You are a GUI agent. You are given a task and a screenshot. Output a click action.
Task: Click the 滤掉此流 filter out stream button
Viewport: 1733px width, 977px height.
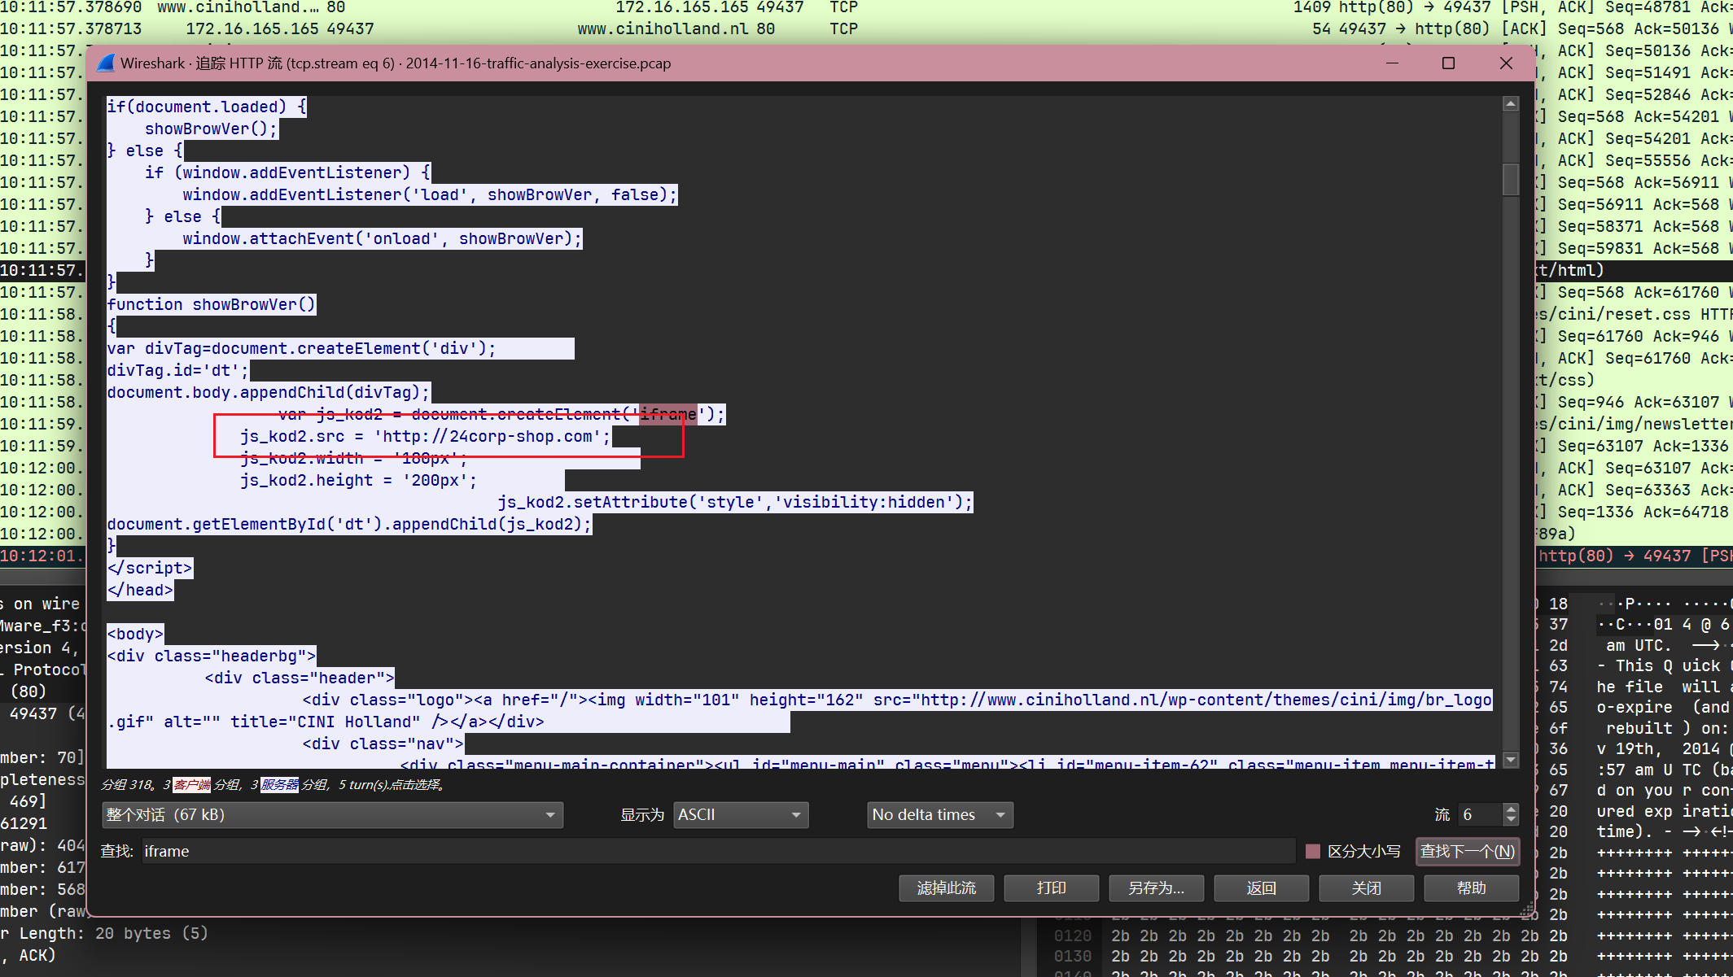coord(946,888)
